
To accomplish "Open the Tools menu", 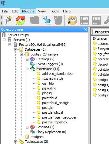I will 54,11.
